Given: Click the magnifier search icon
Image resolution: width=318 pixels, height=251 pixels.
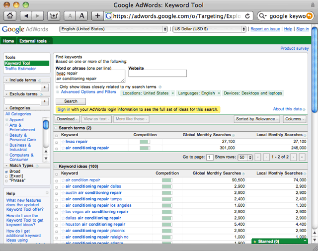Looking at the screenshot, I should (263, 16).
